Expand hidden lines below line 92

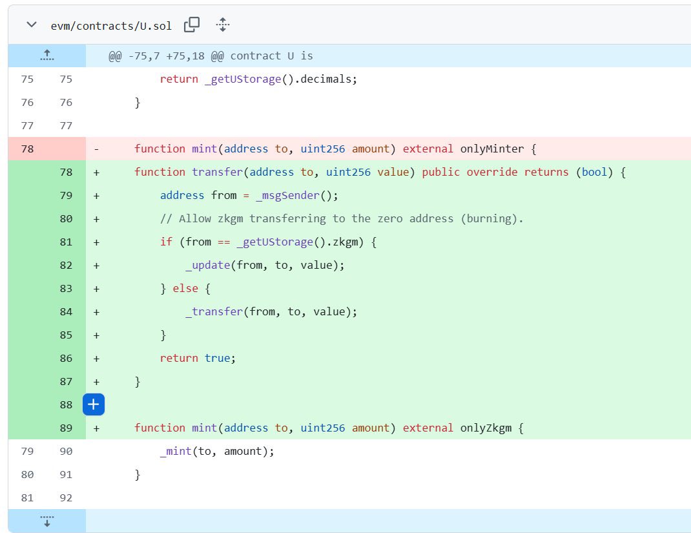click(x=46, y=521)
